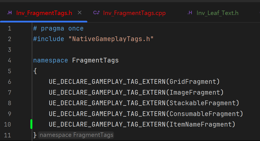Click the .H header icon on Inv_FragmentTags.h
The width and height of the screenshot is (260, 141).
[x=9, y=13]
